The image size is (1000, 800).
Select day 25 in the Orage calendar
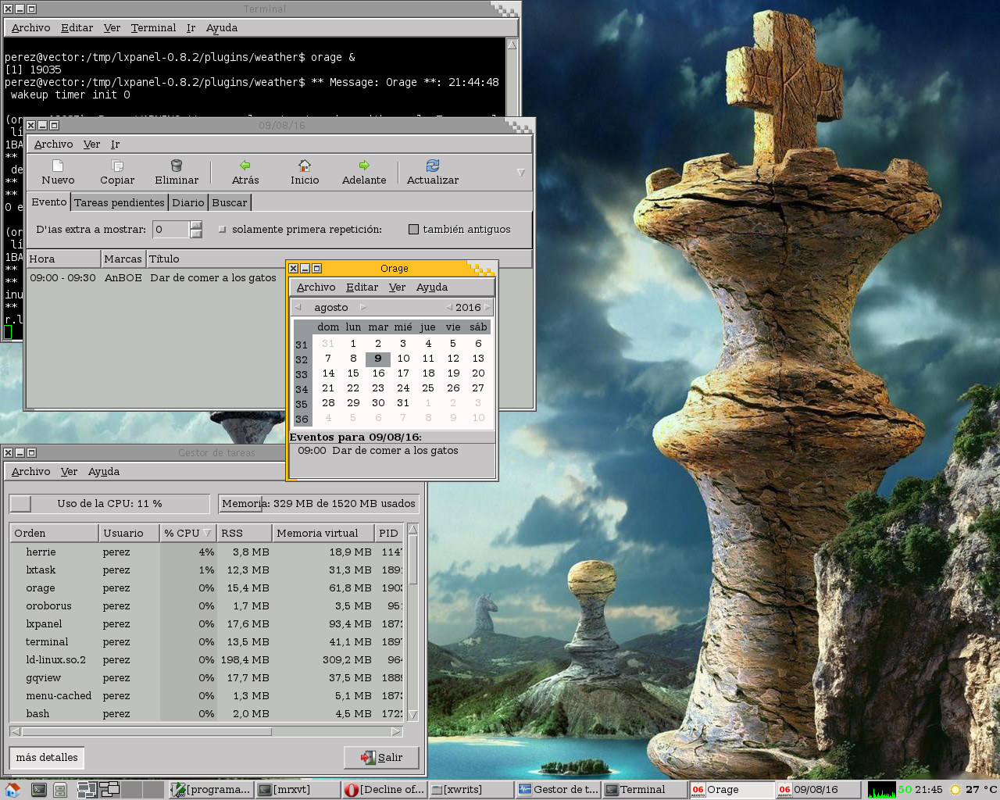(428, 388)
